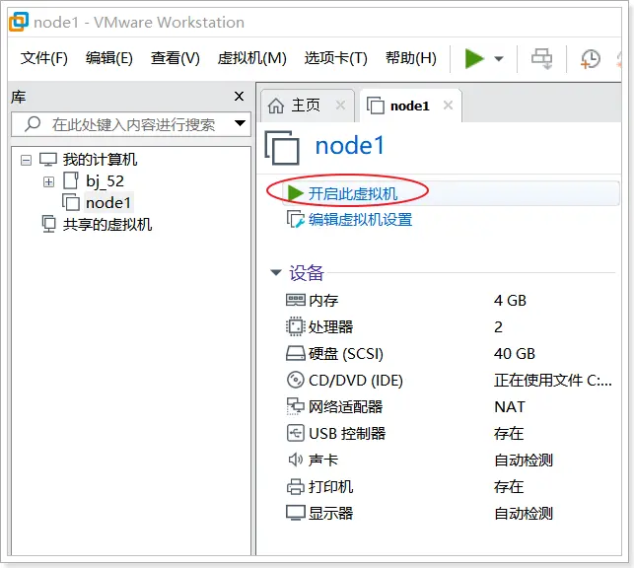Click the USB 控制器 icon
Viewport: 634px width, 568px height.
tap(295, 433)
